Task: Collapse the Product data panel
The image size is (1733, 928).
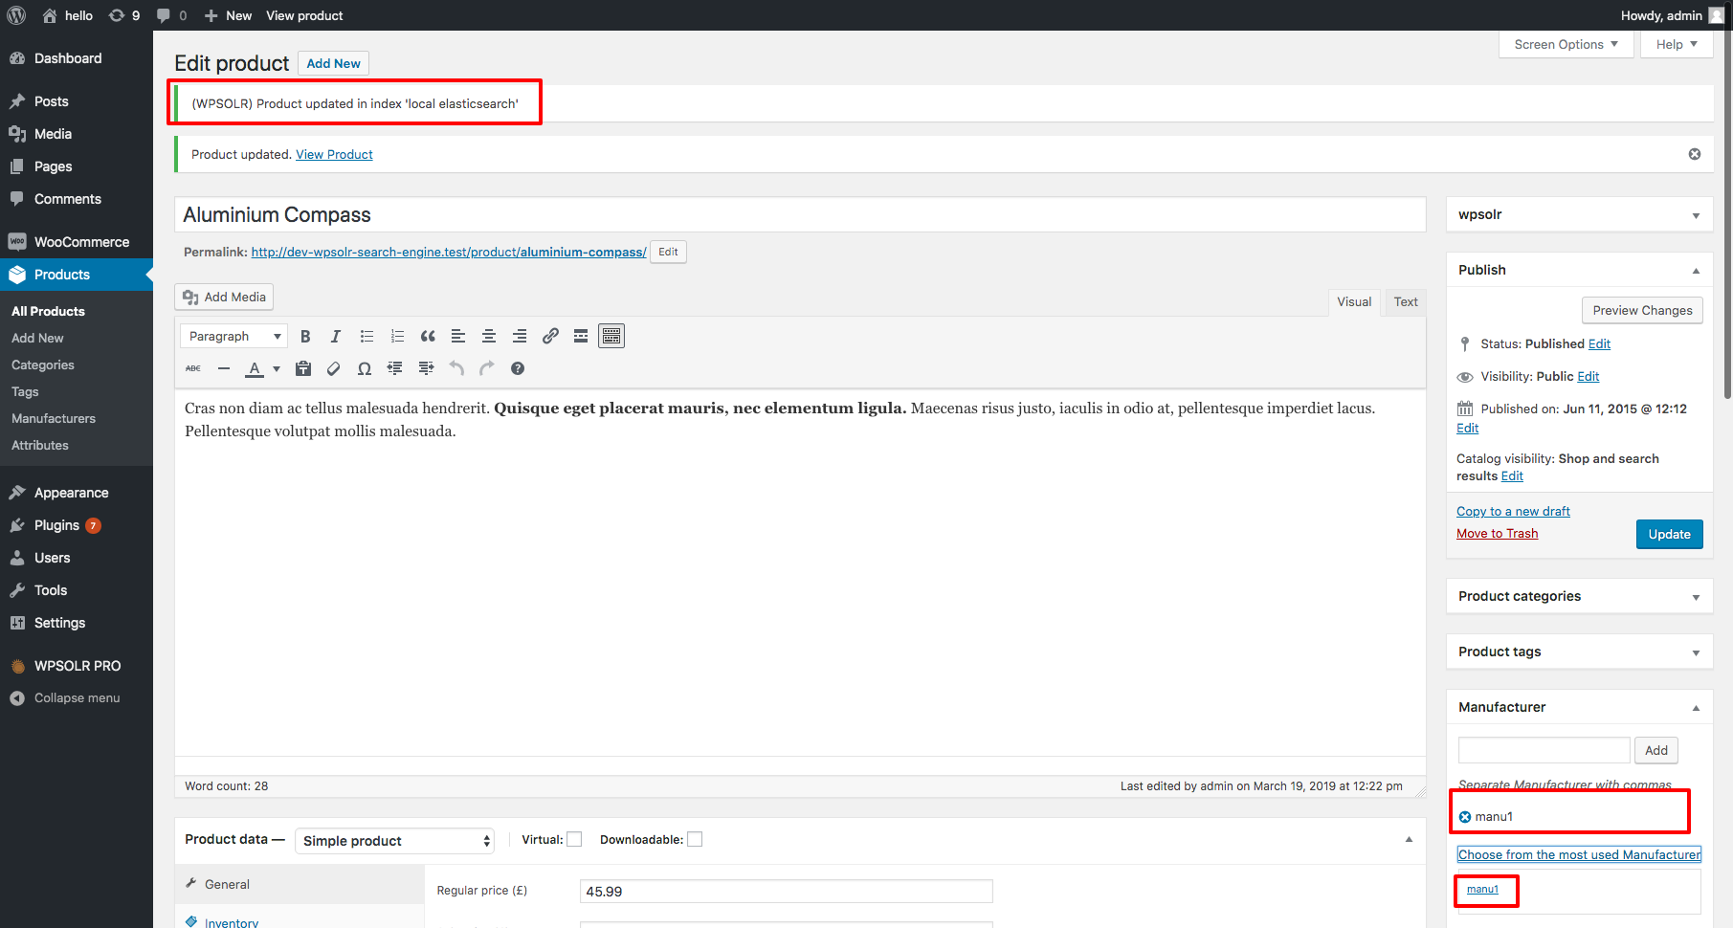Action: 1409,839
